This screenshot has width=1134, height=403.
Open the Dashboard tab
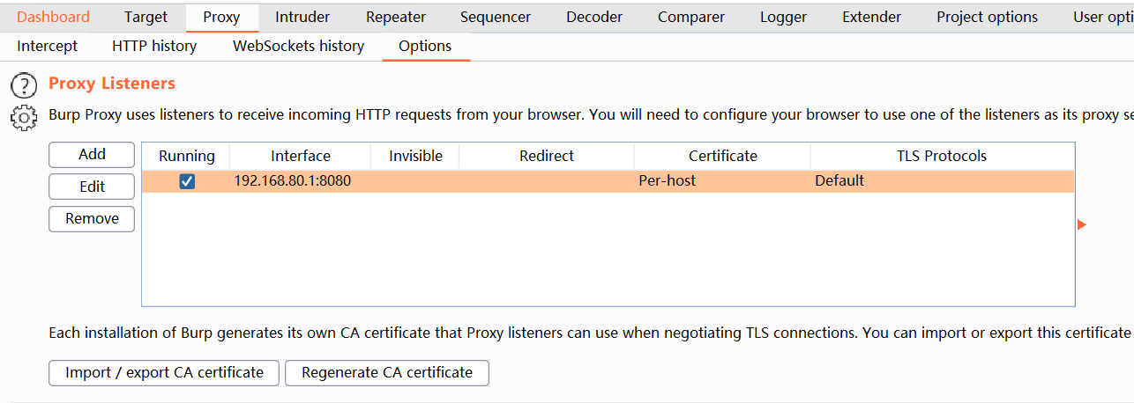(x=53, y=17)
